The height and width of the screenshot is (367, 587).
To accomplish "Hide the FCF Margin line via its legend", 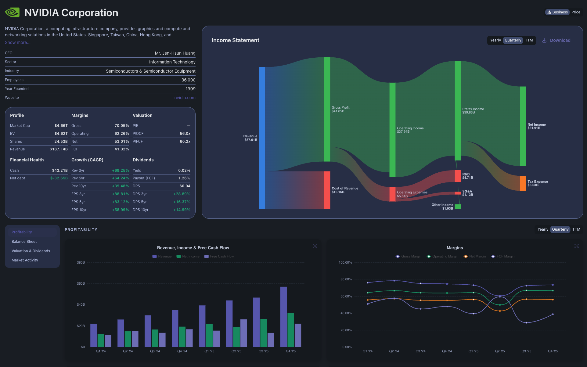I will click(503, 256).
